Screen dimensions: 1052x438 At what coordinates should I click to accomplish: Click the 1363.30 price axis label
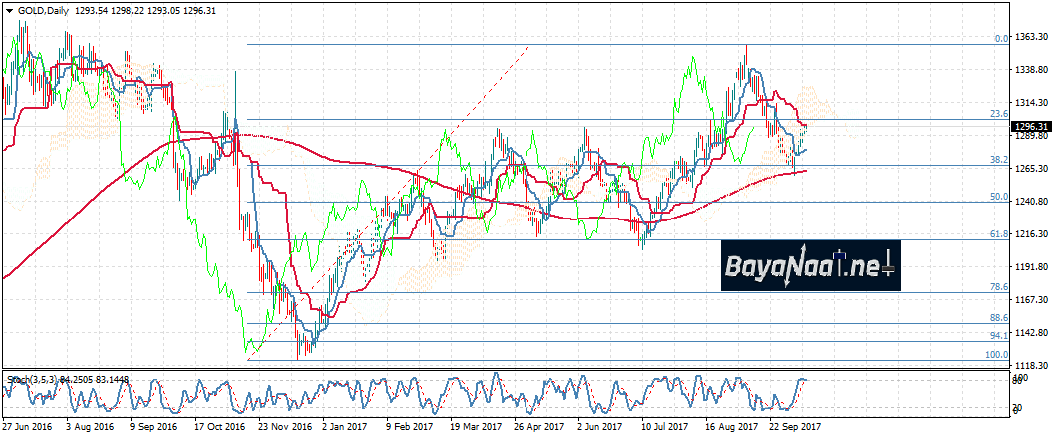[1030, 38]
